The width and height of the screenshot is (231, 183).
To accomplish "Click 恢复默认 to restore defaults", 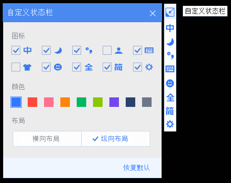I will click(x=137, y=168).
